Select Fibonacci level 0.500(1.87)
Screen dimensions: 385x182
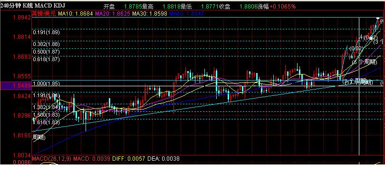46,52
